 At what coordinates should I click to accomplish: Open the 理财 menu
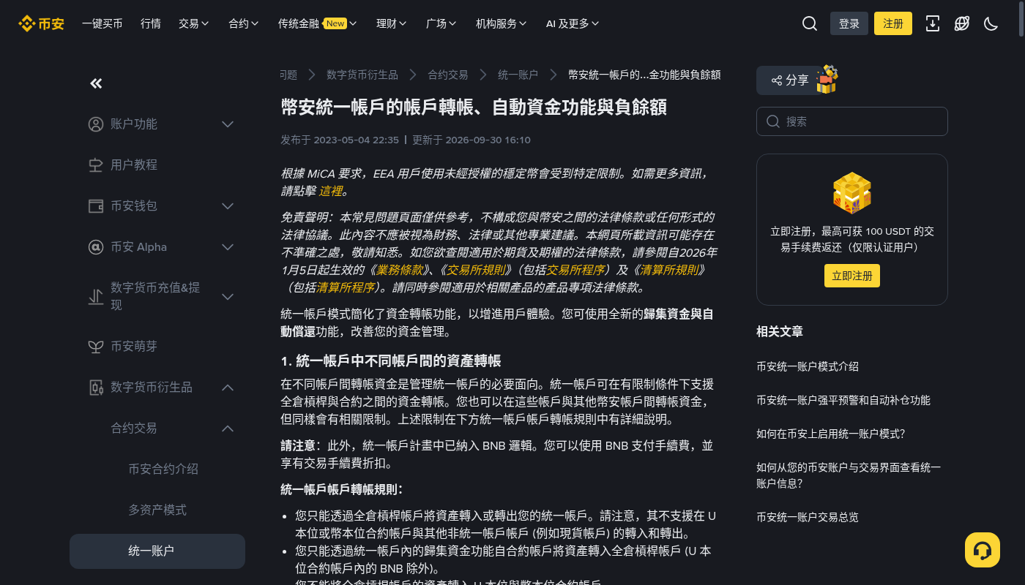click(392, 23)
